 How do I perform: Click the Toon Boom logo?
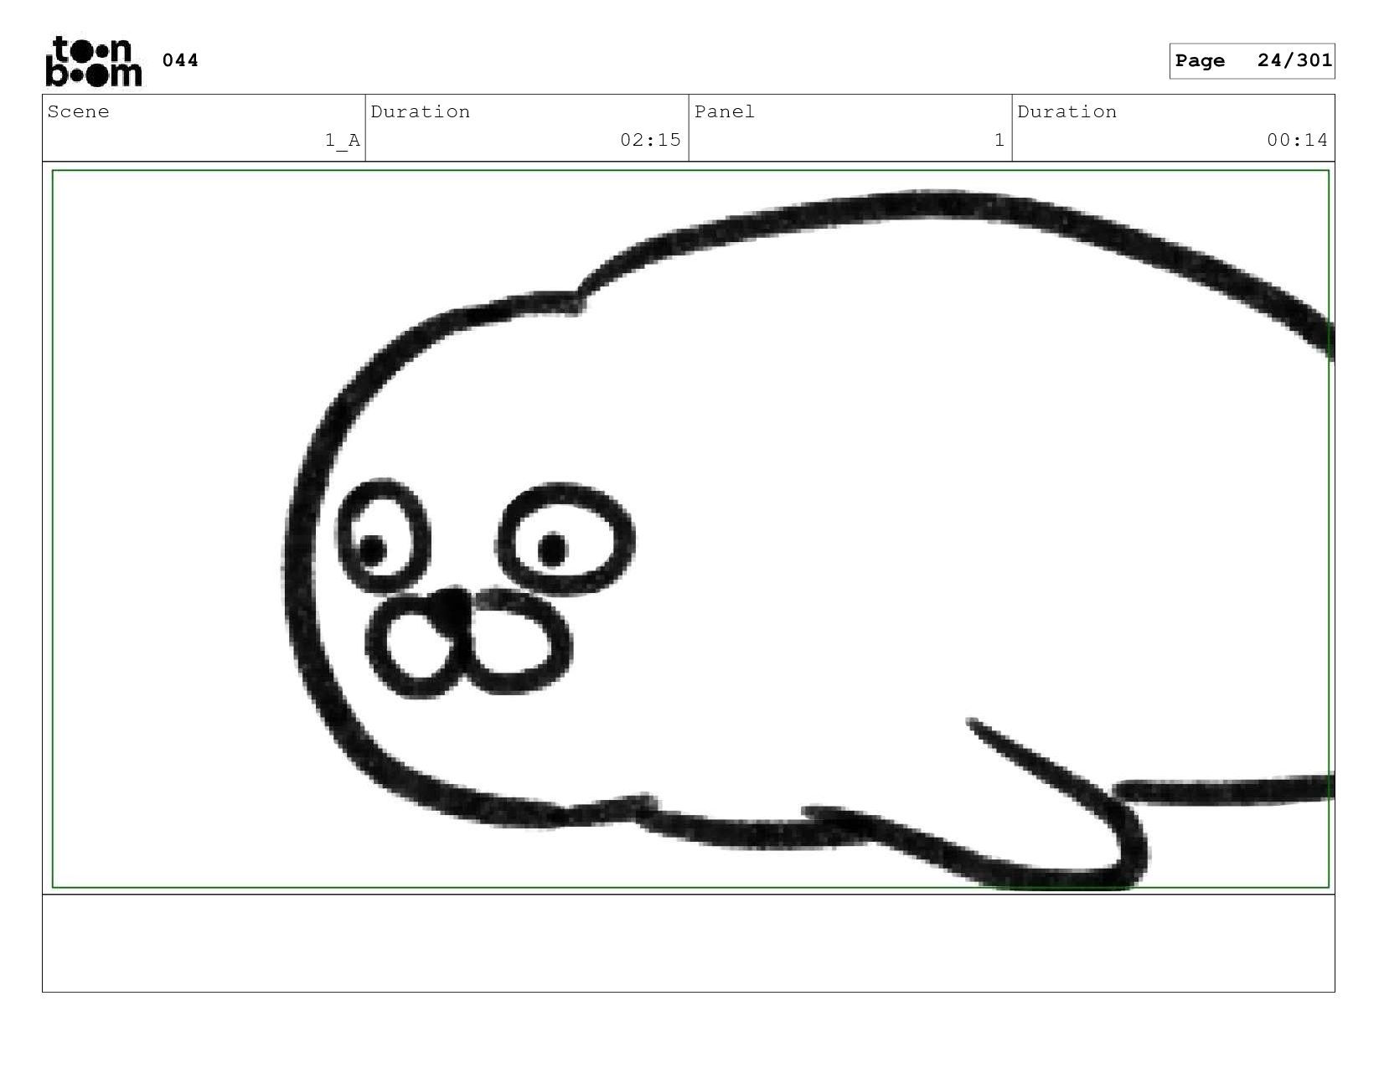[94, 61]
